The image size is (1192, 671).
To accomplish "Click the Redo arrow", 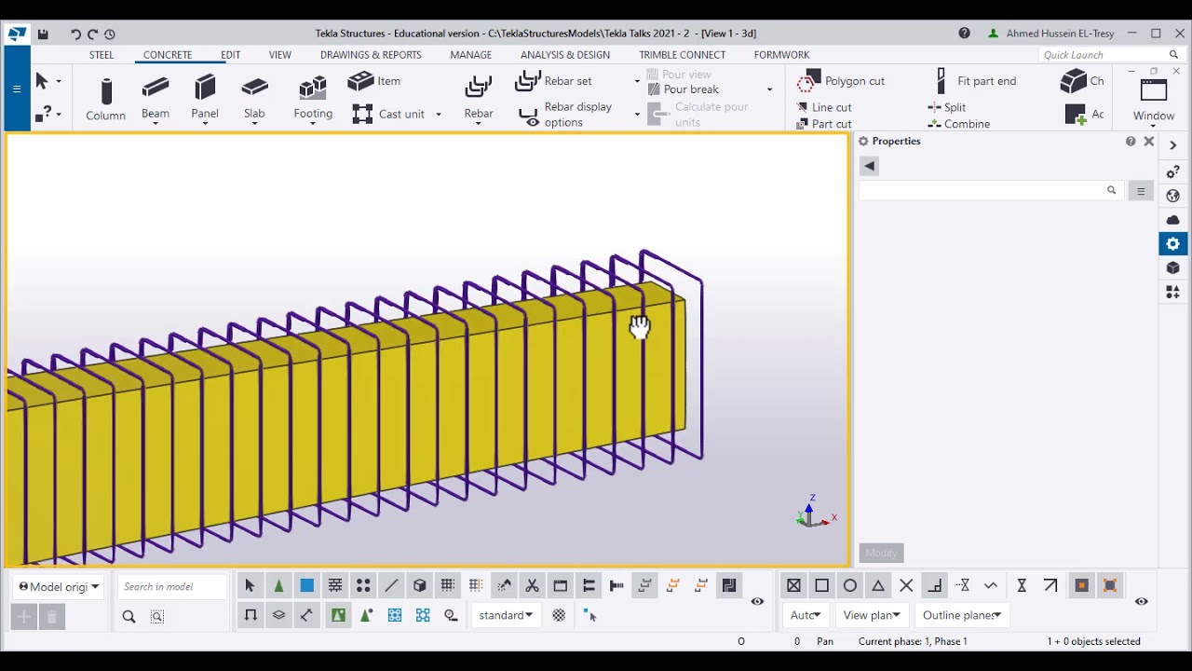I will tap(92, 34).
